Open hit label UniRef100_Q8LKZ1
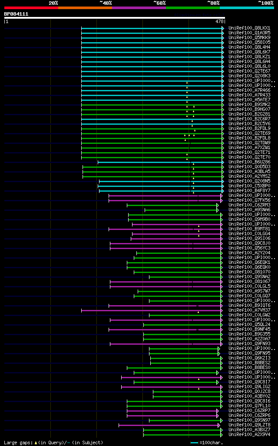 pos(249,57)
